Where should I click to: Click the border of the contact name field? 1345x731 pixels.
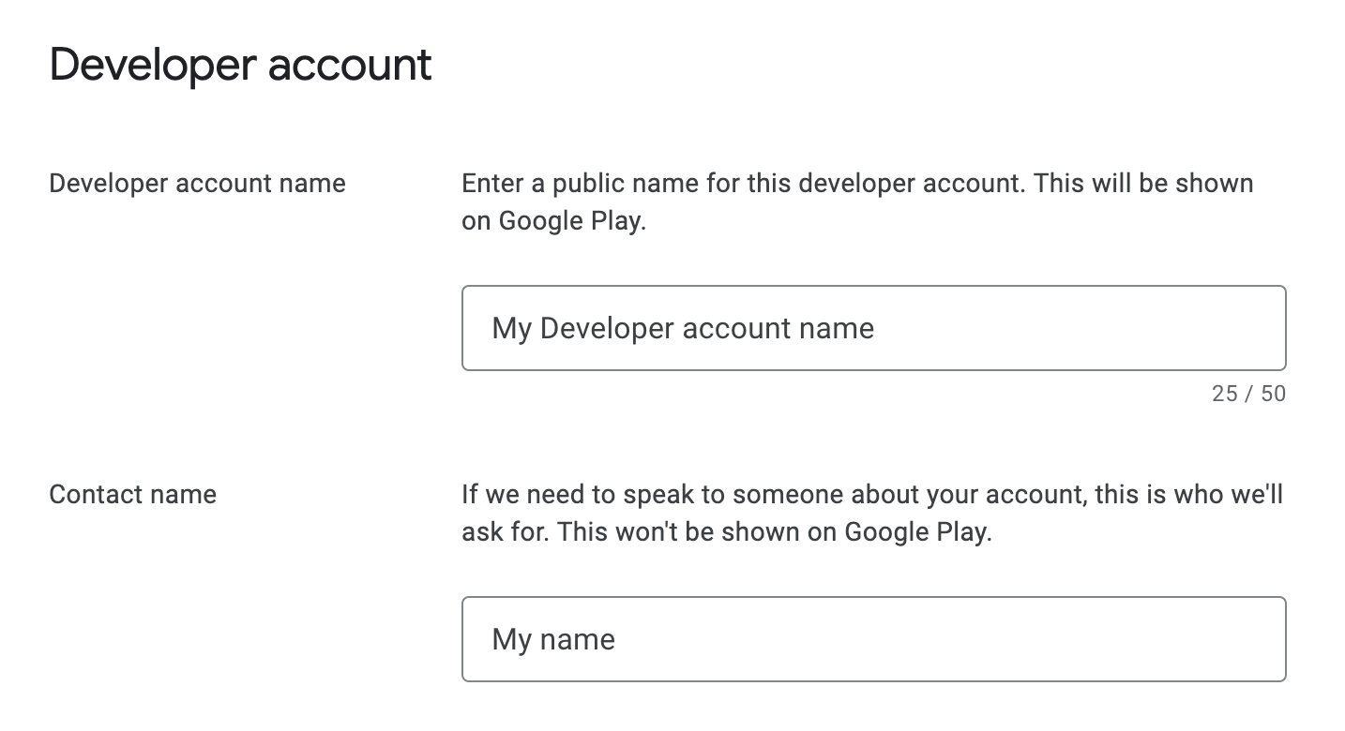(x=872, y=597)
